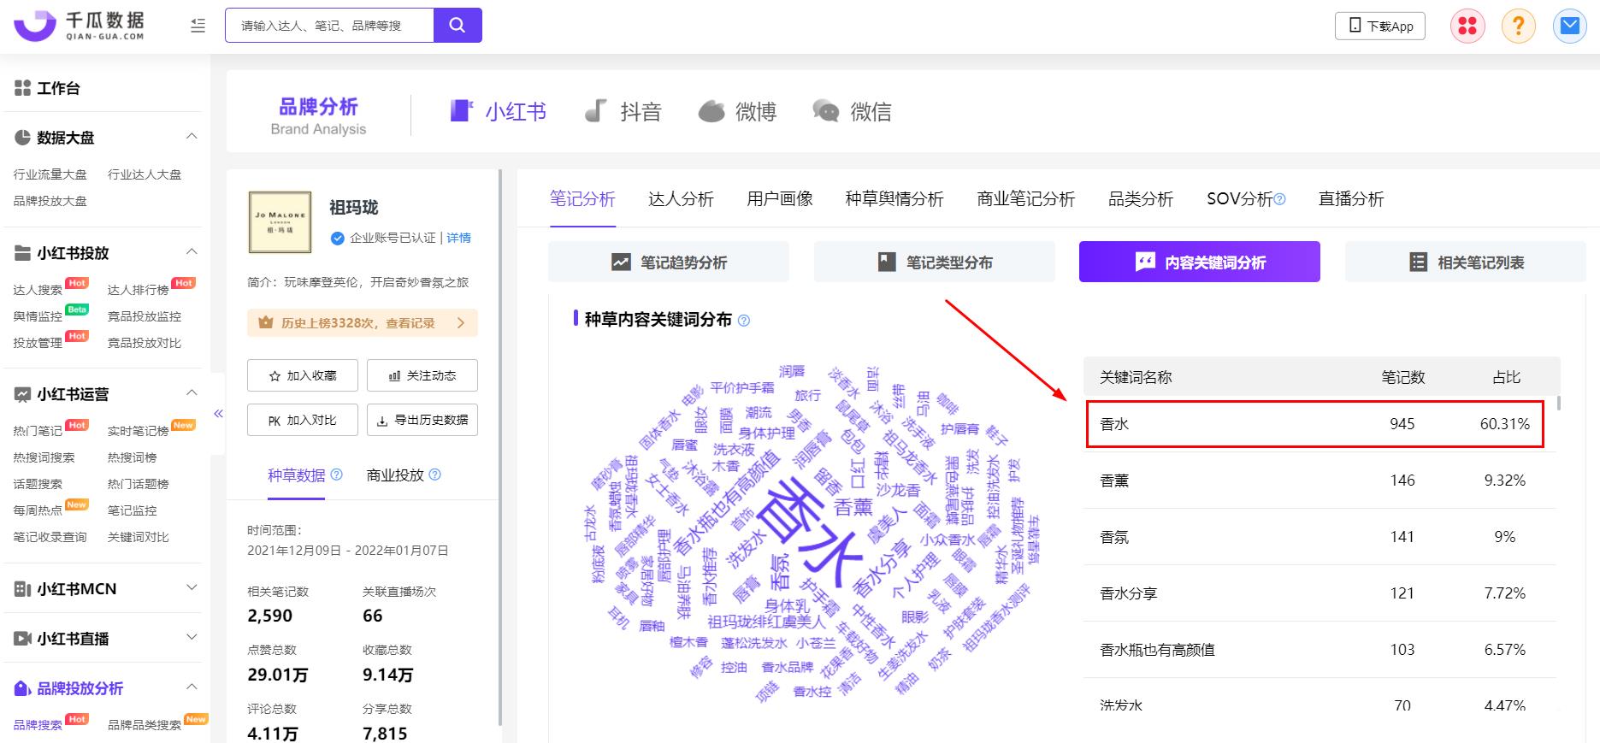Open 热门话题榜

coord(138,484)
